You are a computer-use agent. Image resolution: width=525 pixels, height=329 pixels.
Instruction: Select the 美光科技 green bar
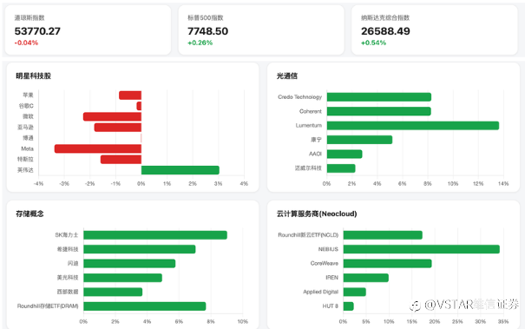(x=123, y=278)
